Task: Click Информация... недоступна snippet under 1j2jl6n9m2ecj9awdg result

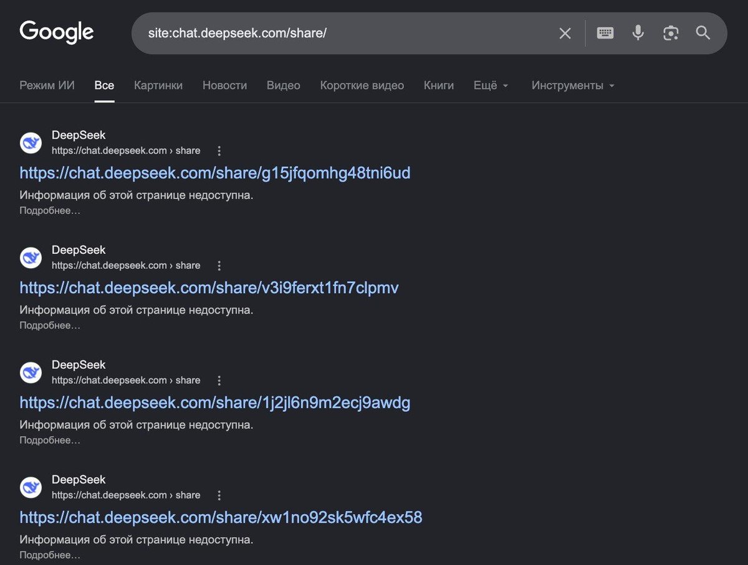Action: coord(137,424)
